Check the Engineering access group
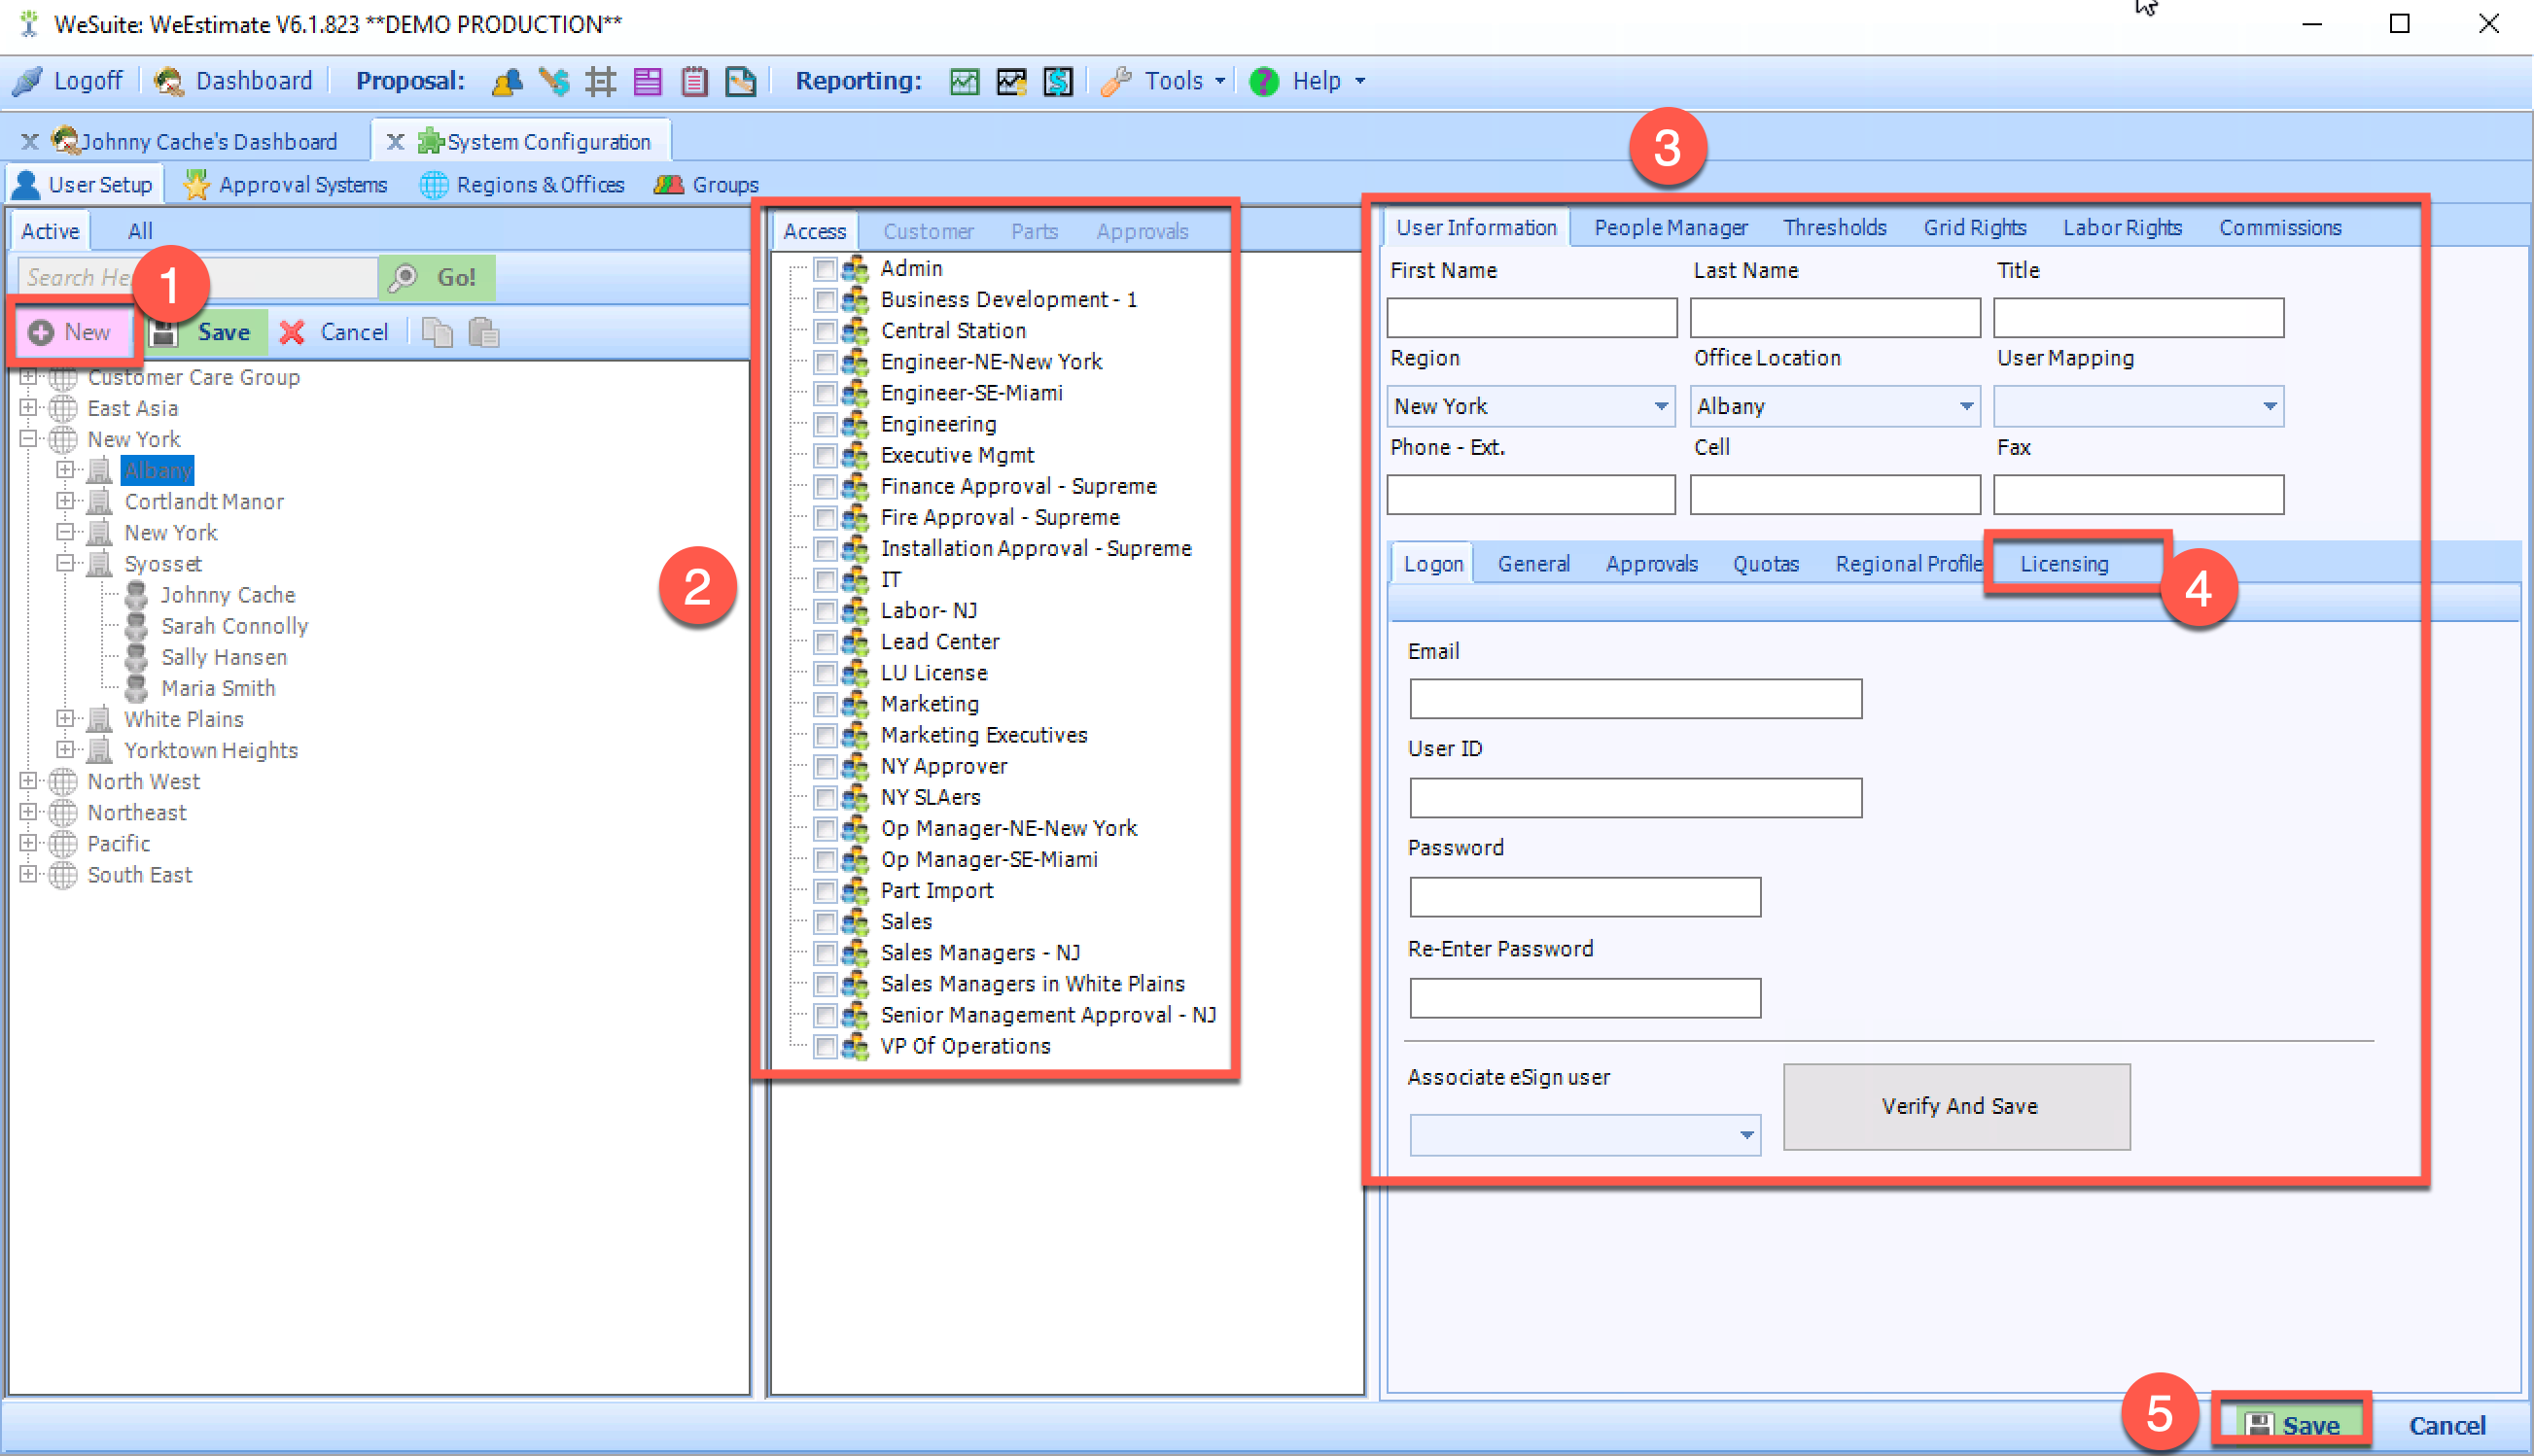This screenshot has width=2534, height=1456. 826,424
